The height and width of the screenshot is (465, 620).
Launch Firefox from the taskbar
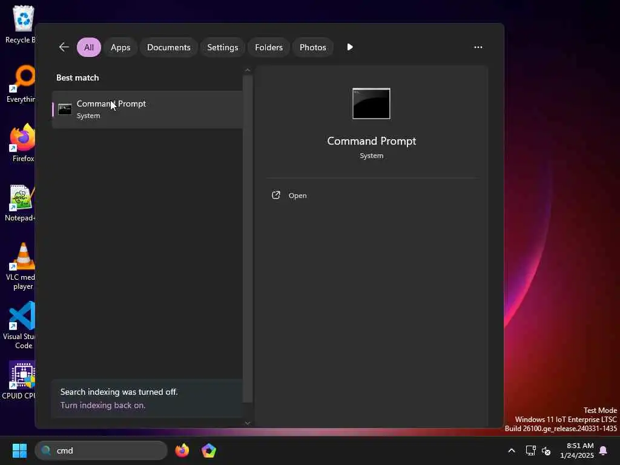coord(182,450)
